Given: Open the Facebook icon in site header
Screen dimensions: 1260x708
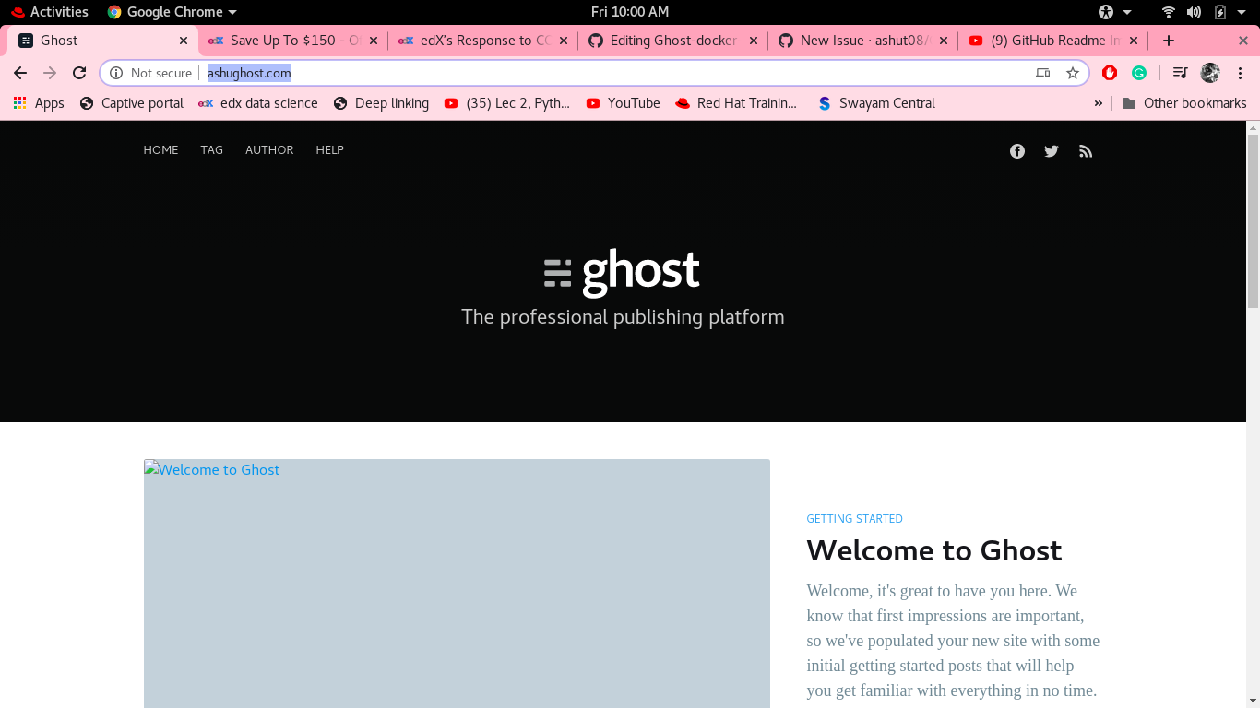Looking at the screenshot, I should coord(1017,151).
